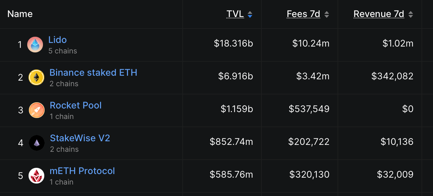Select Lido's 5 chains label
The height and width of the screenshot is (196, 433).
click(63, 51)
